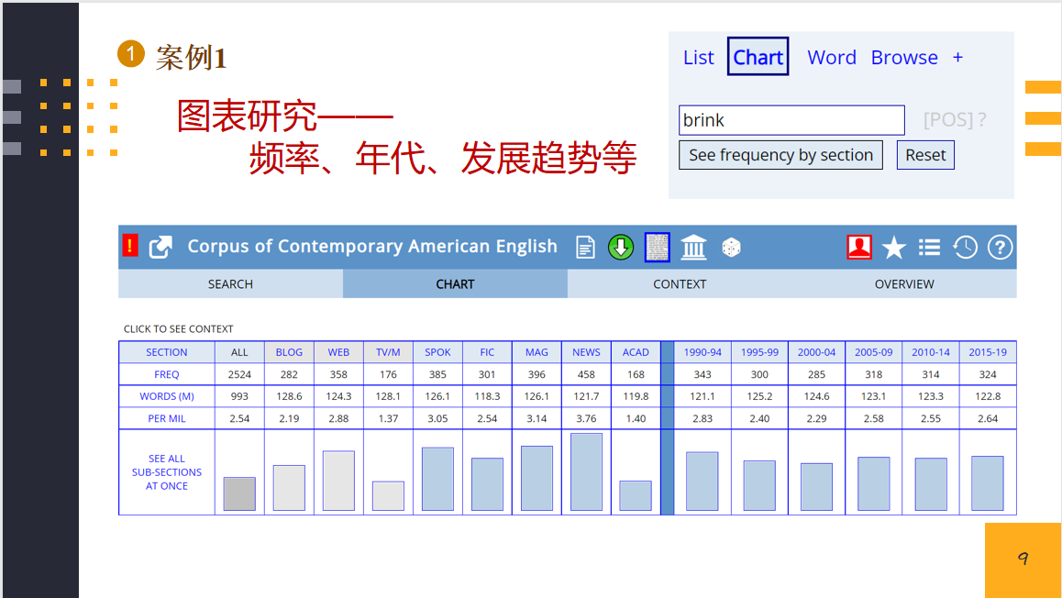
Task: Click the green download arrow icon
Action: tap(620, 248)
